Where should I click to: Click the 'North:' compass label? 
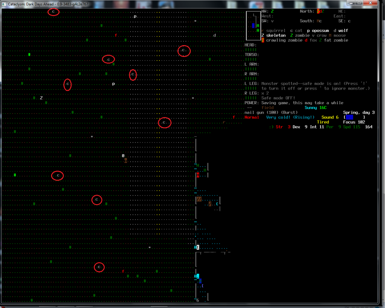pos(307,11)
